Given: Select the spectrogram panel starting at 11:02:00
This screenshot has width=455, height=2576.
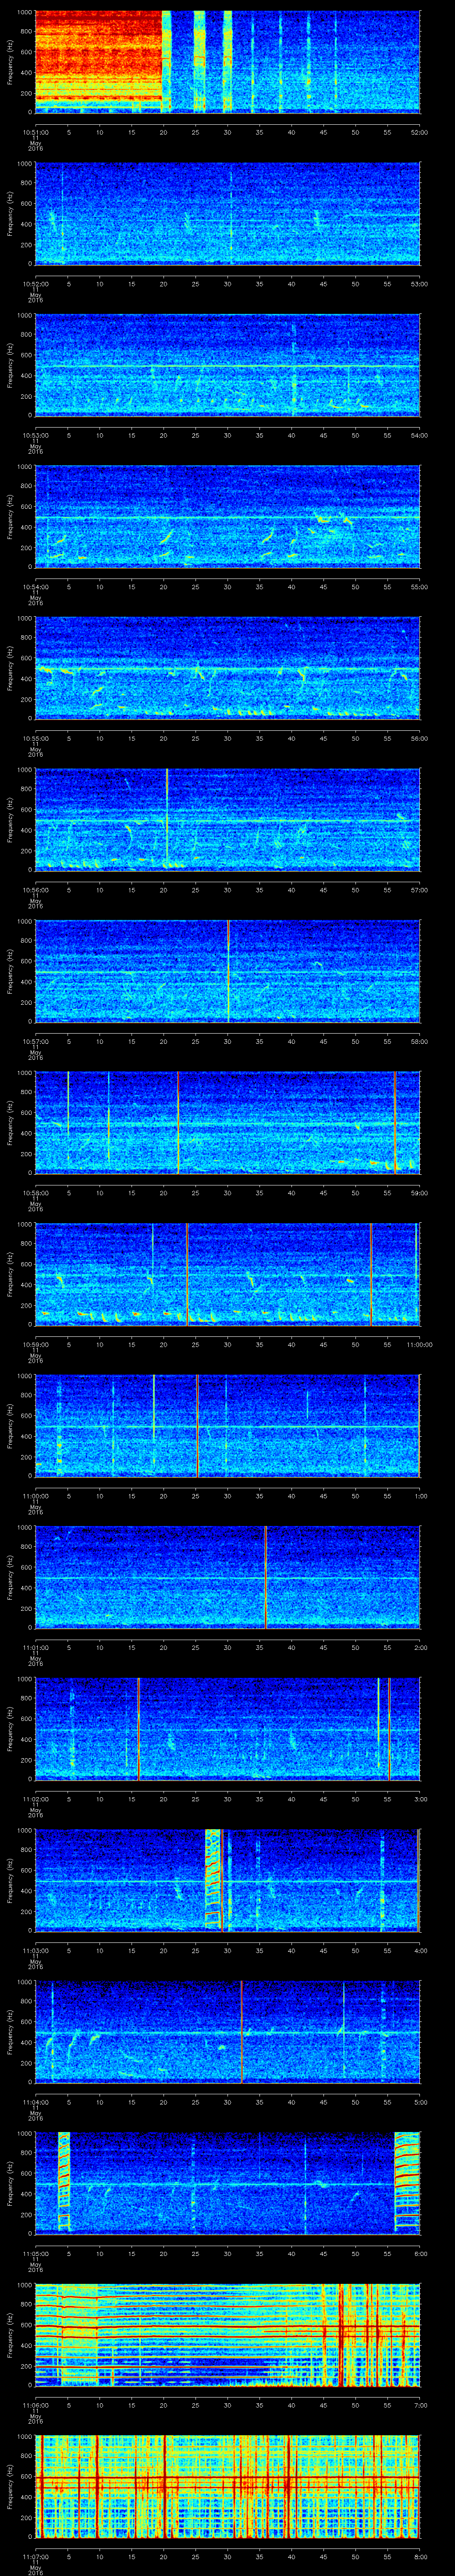Looking at the screenshot, I should pos(227,1728).
